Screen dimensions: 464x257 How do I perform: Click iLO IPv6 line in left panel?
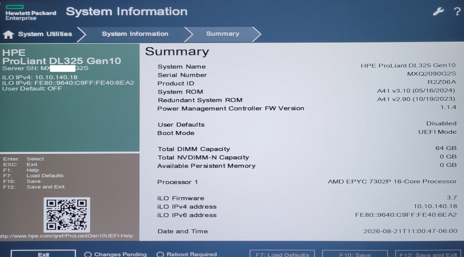coord(68,83)
